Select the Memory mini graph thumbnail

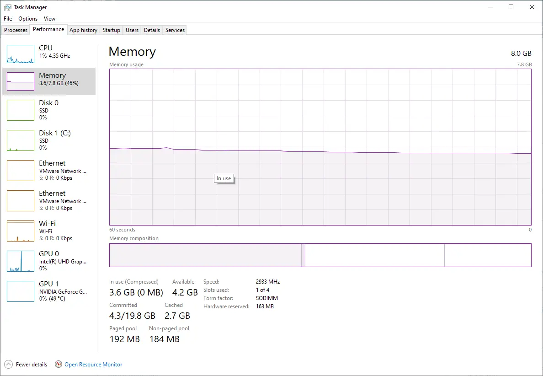tap(21, 81)
